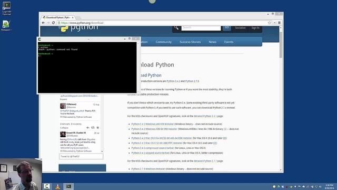The image size is (337, 190).
Task: Open the Success Stories nav item
Action: (x=190, y=42)
